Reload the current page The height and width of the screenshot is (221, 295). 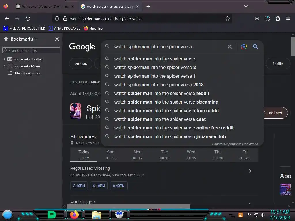[x=28, y=19]
